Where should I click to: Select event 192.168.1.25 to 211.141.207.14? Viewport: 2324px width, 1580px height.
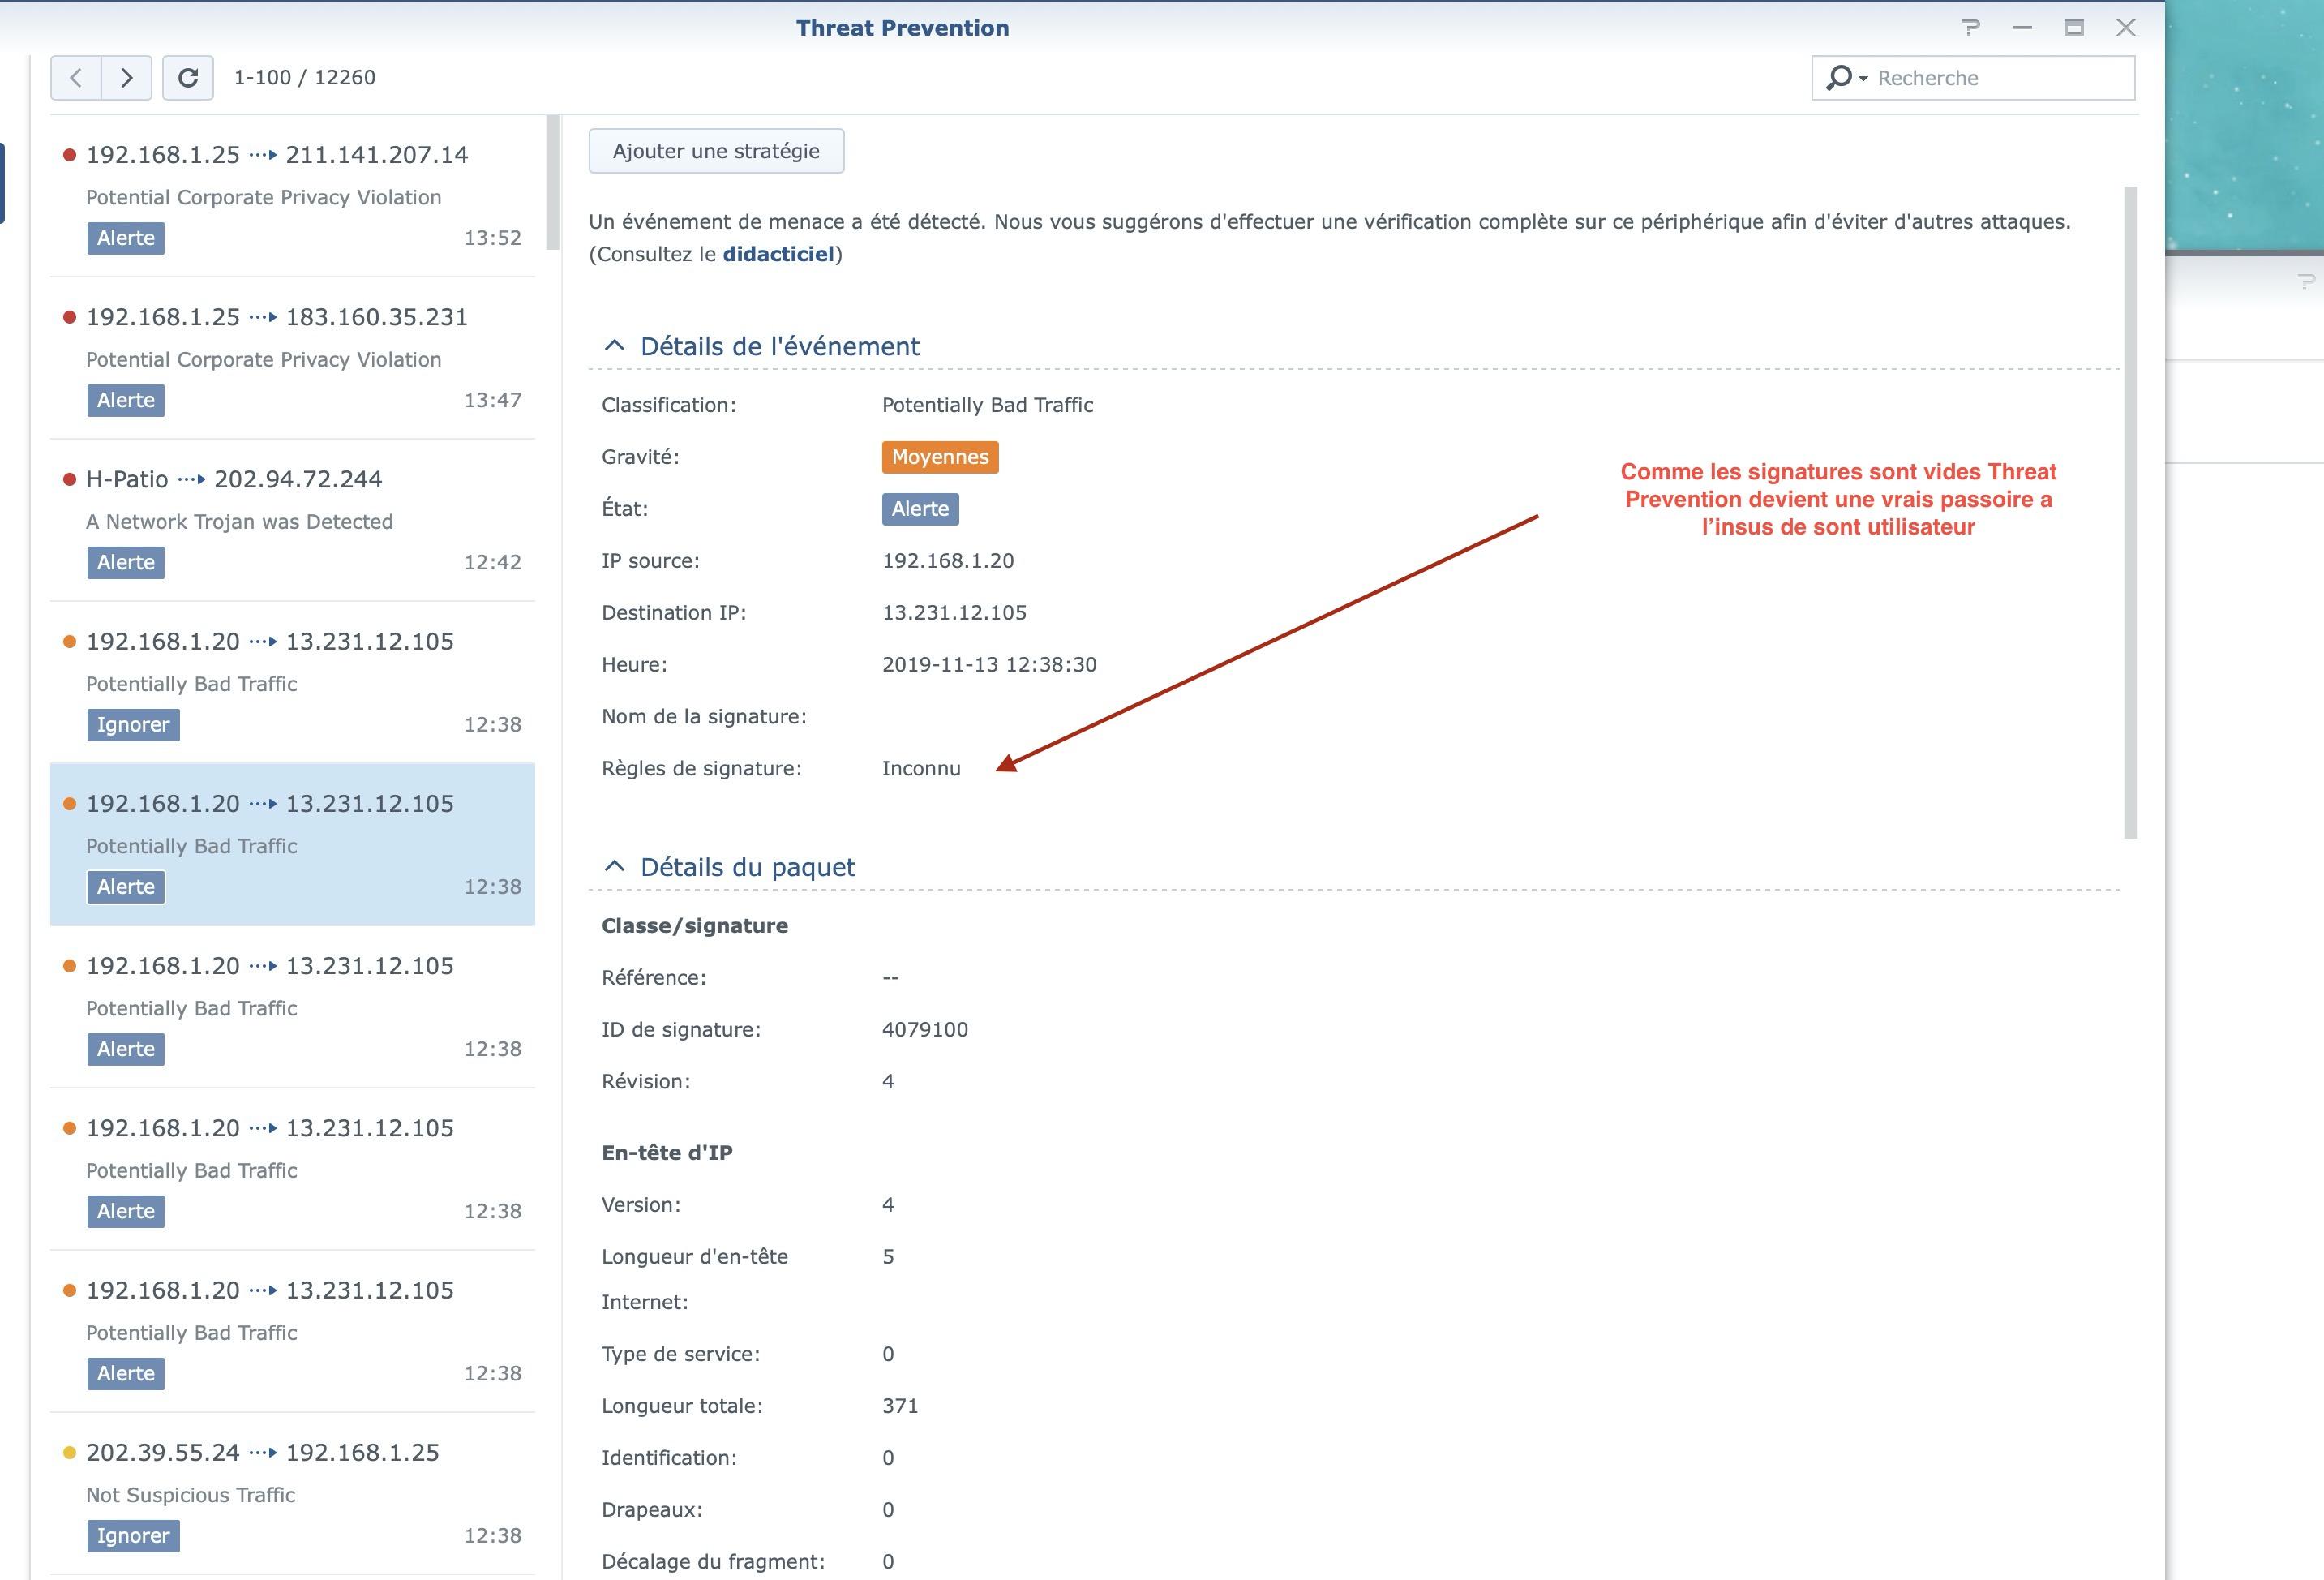pos(292,195)
